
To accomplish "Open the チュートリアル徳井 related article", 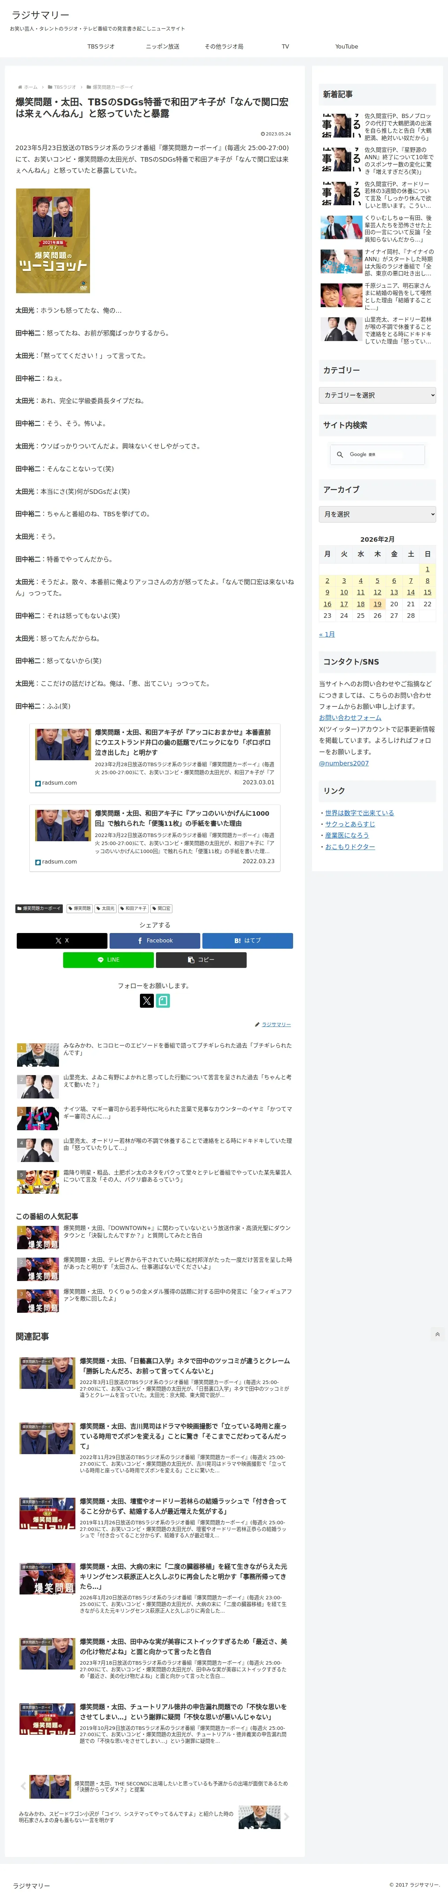I will pyautogui.click(x=155, y=1724).
